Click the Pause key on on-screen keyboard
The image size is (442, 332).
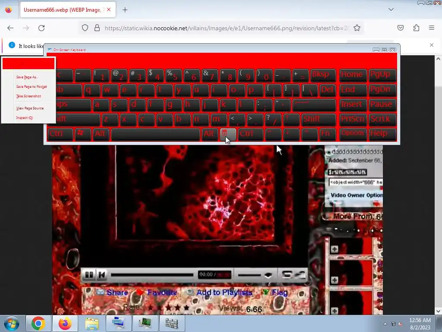[x=382, y=105]
